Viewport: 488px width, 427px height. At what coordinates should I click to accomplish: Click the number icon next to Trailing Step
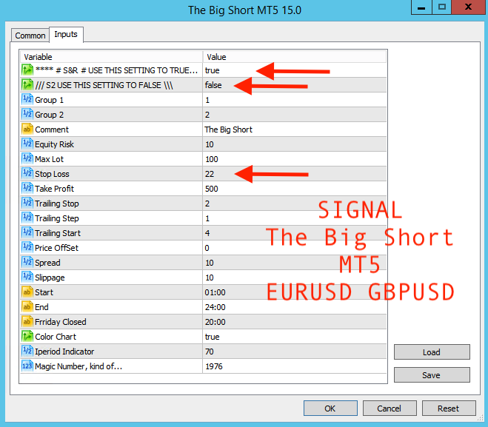point(27,218)
